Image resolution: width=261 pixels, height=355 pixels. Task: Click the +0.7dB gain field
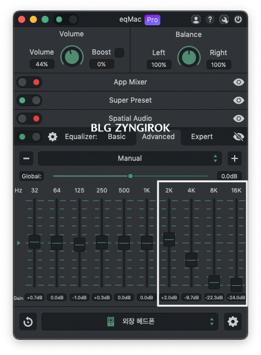click(x=35, y=297)
